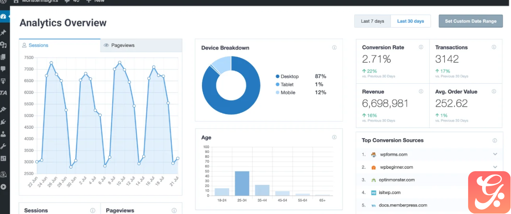Click the 25-34 bar in Age chart
This screenshot has height=214, width=511.
(242, 183)
